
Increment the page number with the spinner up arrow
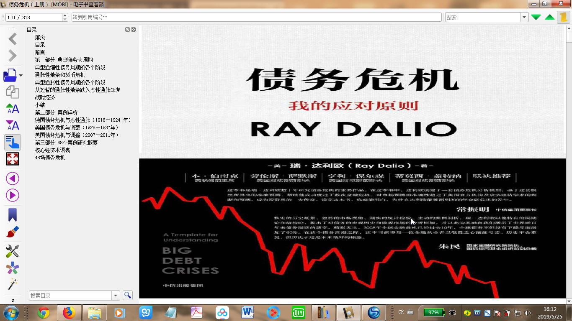click(x=65, y=15)
